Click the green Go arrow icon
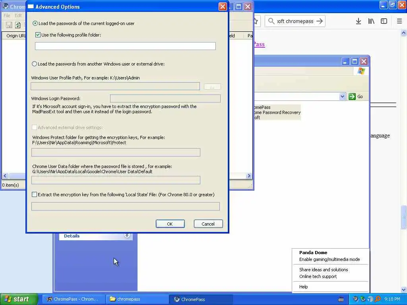The width and height of the screenshot is (407, 305). [x=352, y=97]
